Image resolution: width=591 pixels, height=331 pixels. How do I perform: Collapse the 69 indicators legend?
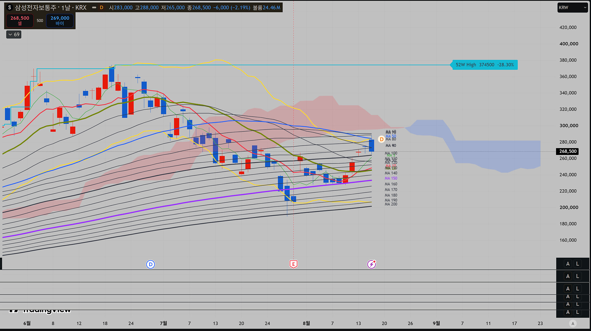pos(14,35)
